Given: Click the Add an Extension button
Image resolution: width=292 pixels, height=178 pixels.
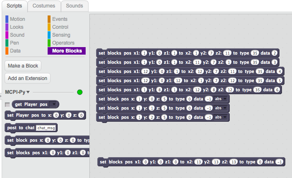Looking at the screenshot, I should pos(28,78).
